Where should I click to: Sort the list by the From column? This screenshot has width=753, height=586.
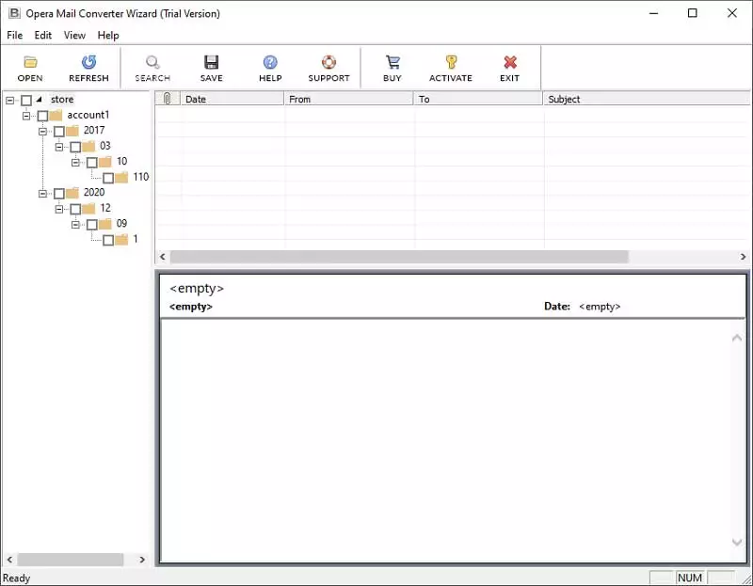pos(300,99)
